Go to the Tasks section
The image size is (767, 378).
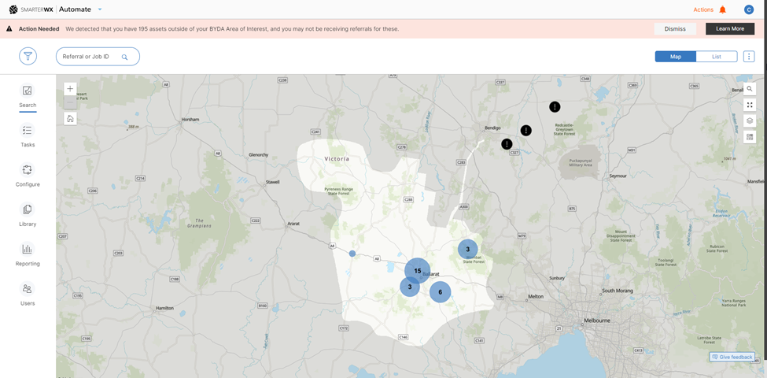tap(28, 131)
